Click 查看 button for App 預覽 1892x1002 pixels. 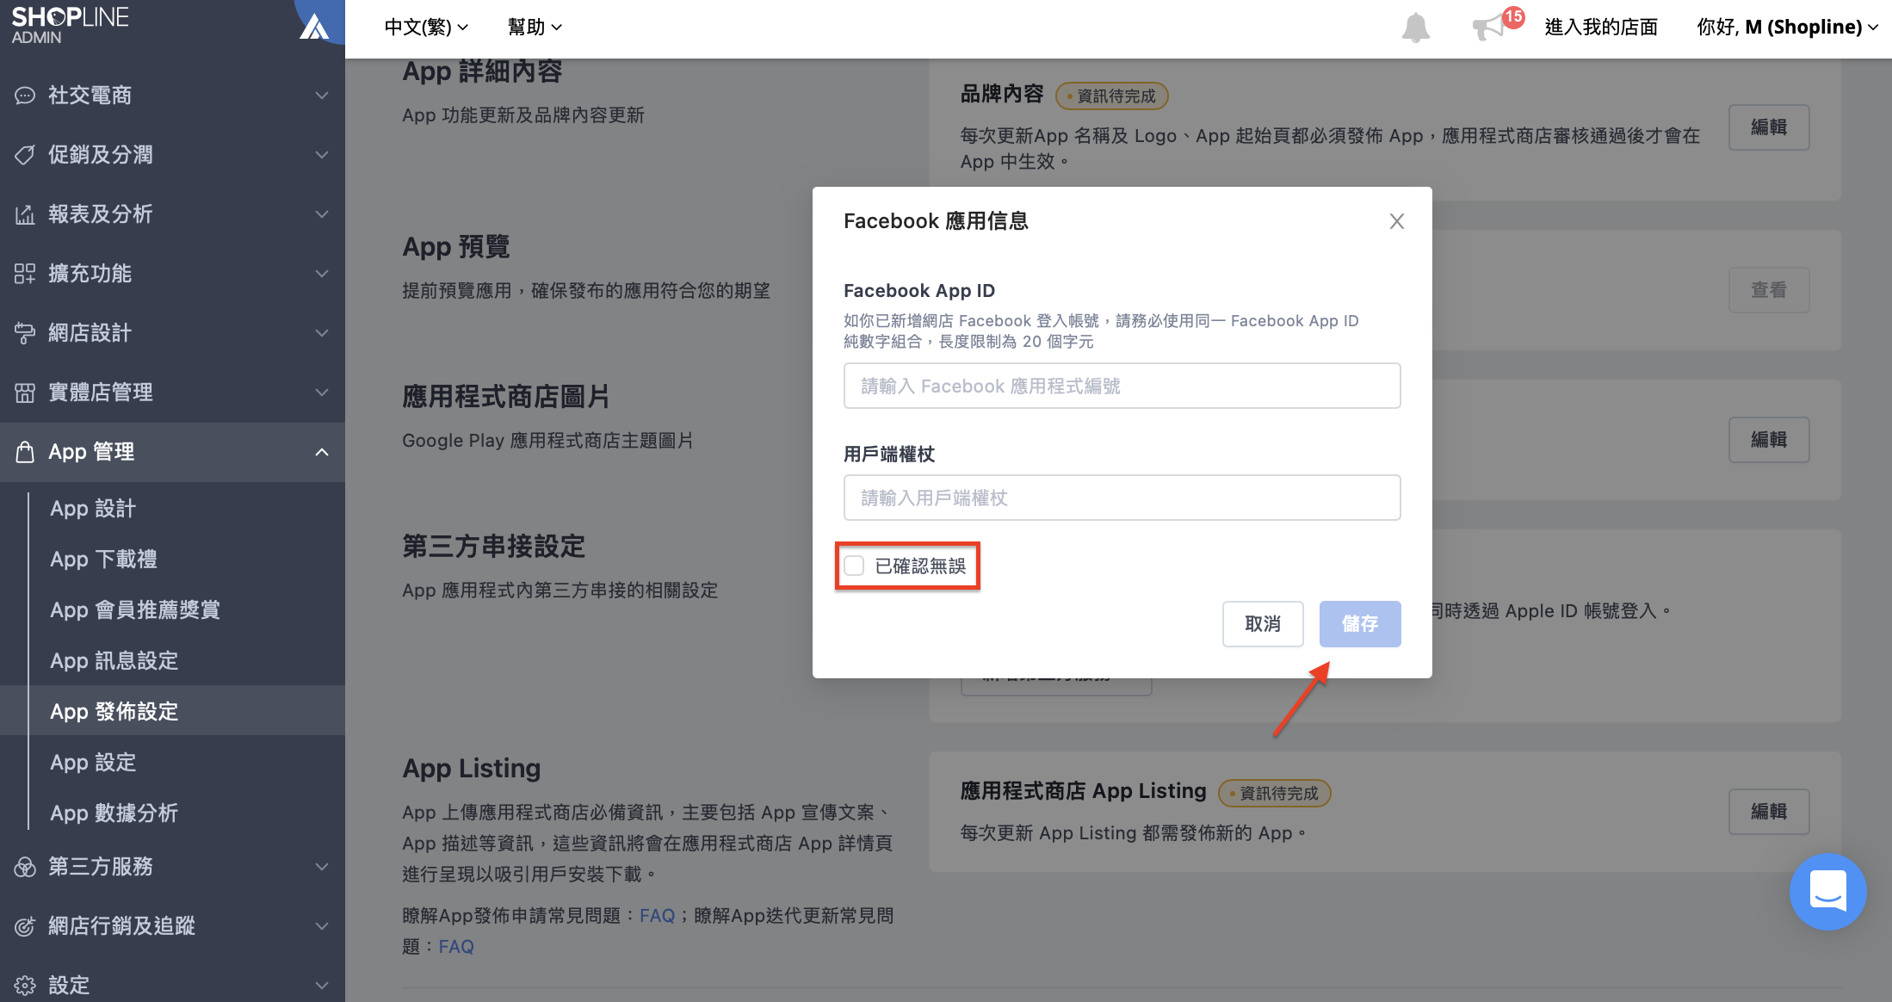(1769, 290)
